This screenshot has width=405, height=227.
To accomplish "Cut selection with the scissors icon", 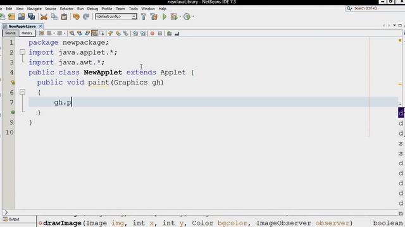I will click(44, 17).
